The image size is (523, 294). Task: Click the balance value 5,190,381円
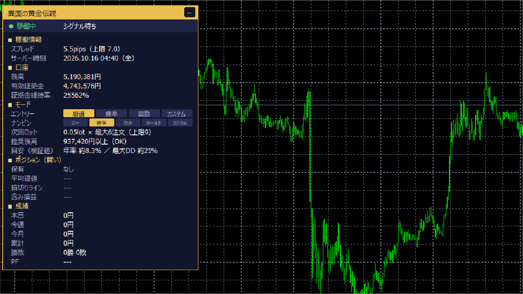82,77
